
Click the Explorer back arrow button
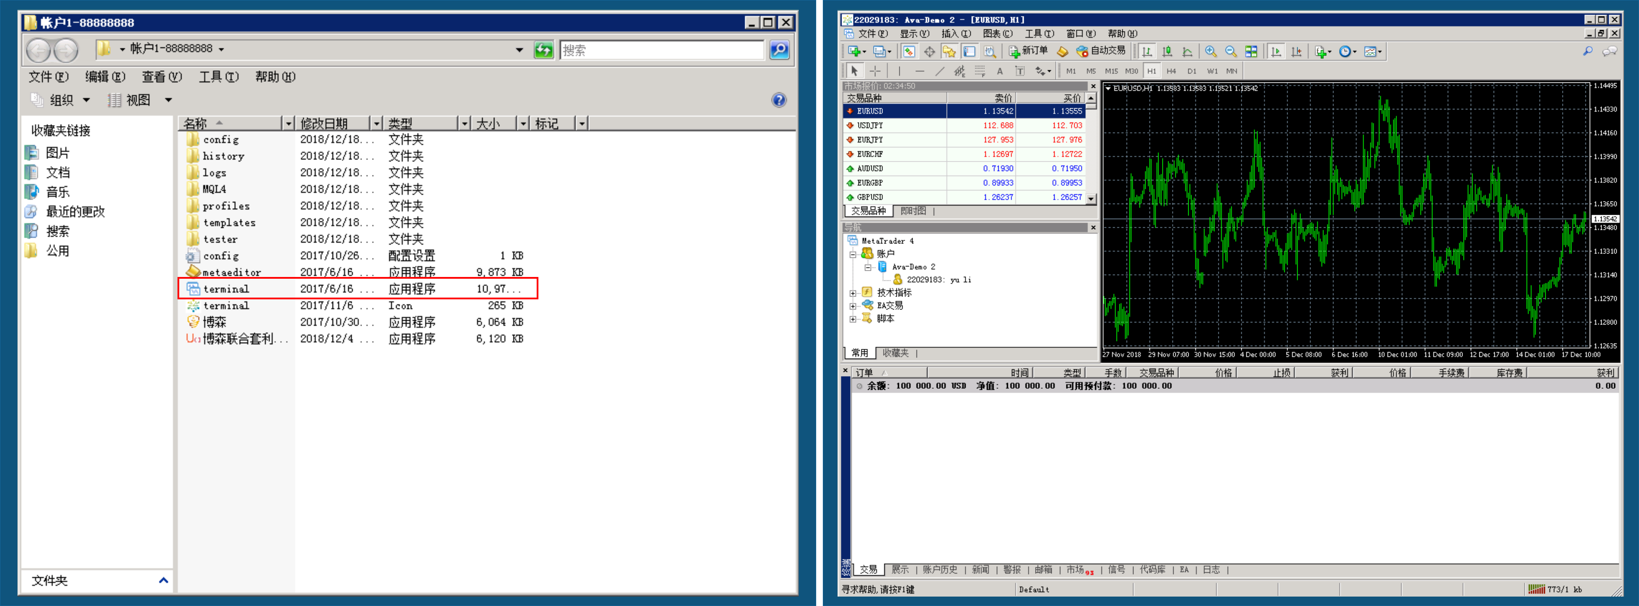(x=38, y=50)
